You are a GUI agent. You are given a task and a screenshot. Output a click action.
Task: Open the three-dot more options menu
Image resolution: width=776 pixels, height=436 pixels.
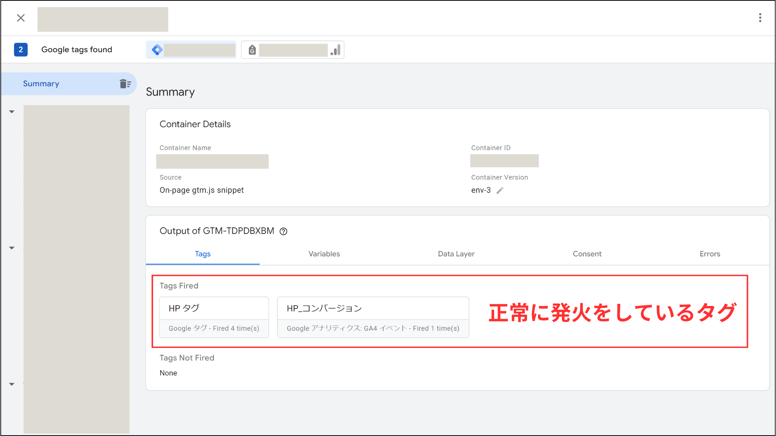pyautogui.click(x=760, y=18)
